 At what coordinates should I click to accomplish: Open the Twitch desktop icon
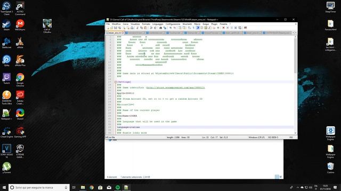point(6,79)
